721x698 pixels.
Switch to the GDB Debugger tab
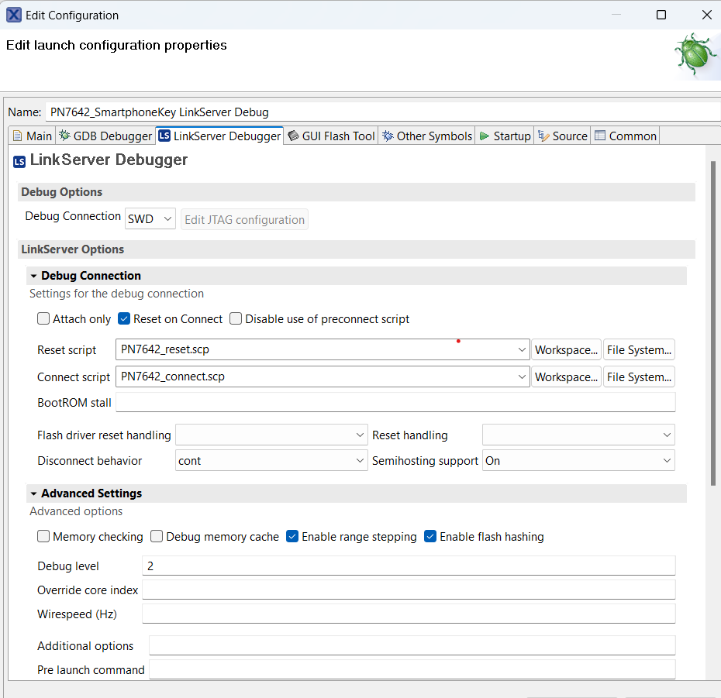pyautogui.click(x=105, y=136)
